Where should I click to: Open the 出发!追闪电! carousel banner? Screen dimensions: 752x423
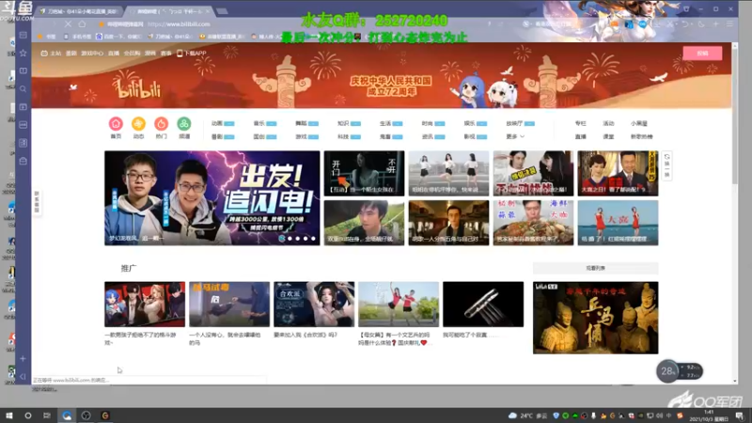click(x=212, y=198)
